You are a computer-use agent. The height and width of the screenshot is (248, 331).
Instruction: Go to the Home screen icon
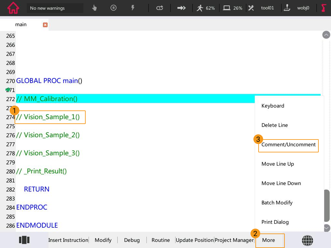click(13, 8)
